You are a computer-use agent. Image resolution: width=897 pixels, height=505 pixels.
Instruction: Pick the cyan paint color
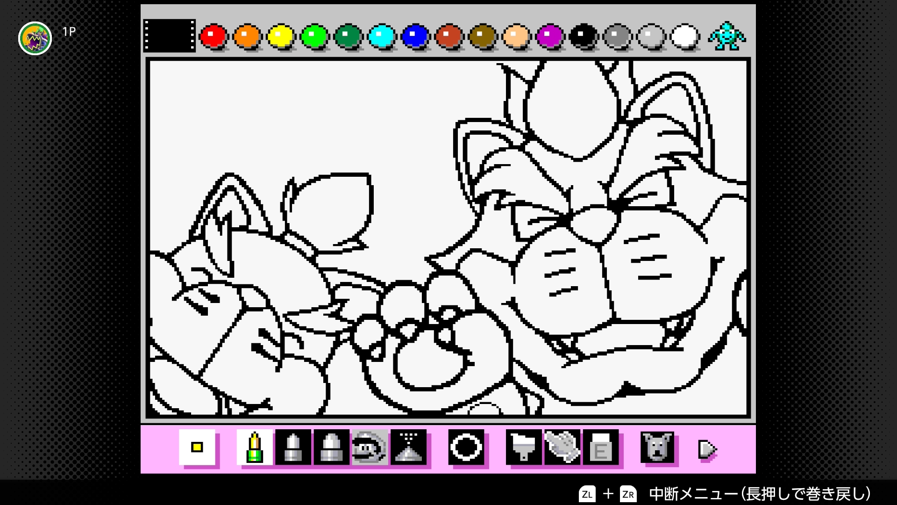(x=381, y=36)
